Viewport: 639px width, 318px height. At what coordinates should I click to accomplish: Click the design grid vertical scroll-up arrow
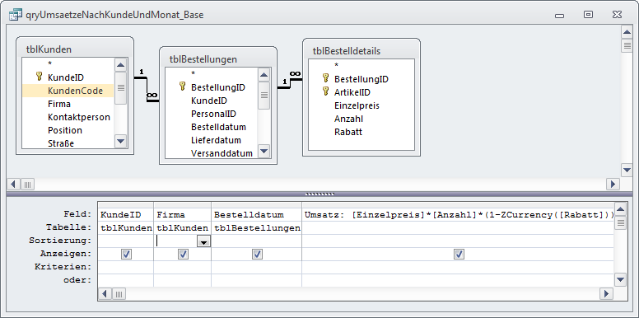tap(620, 210)
